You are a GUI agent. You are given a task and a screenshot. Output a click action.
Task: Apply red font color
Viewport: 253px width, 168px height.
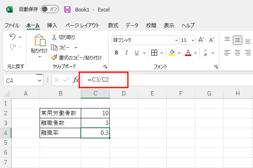pos(188,52)
